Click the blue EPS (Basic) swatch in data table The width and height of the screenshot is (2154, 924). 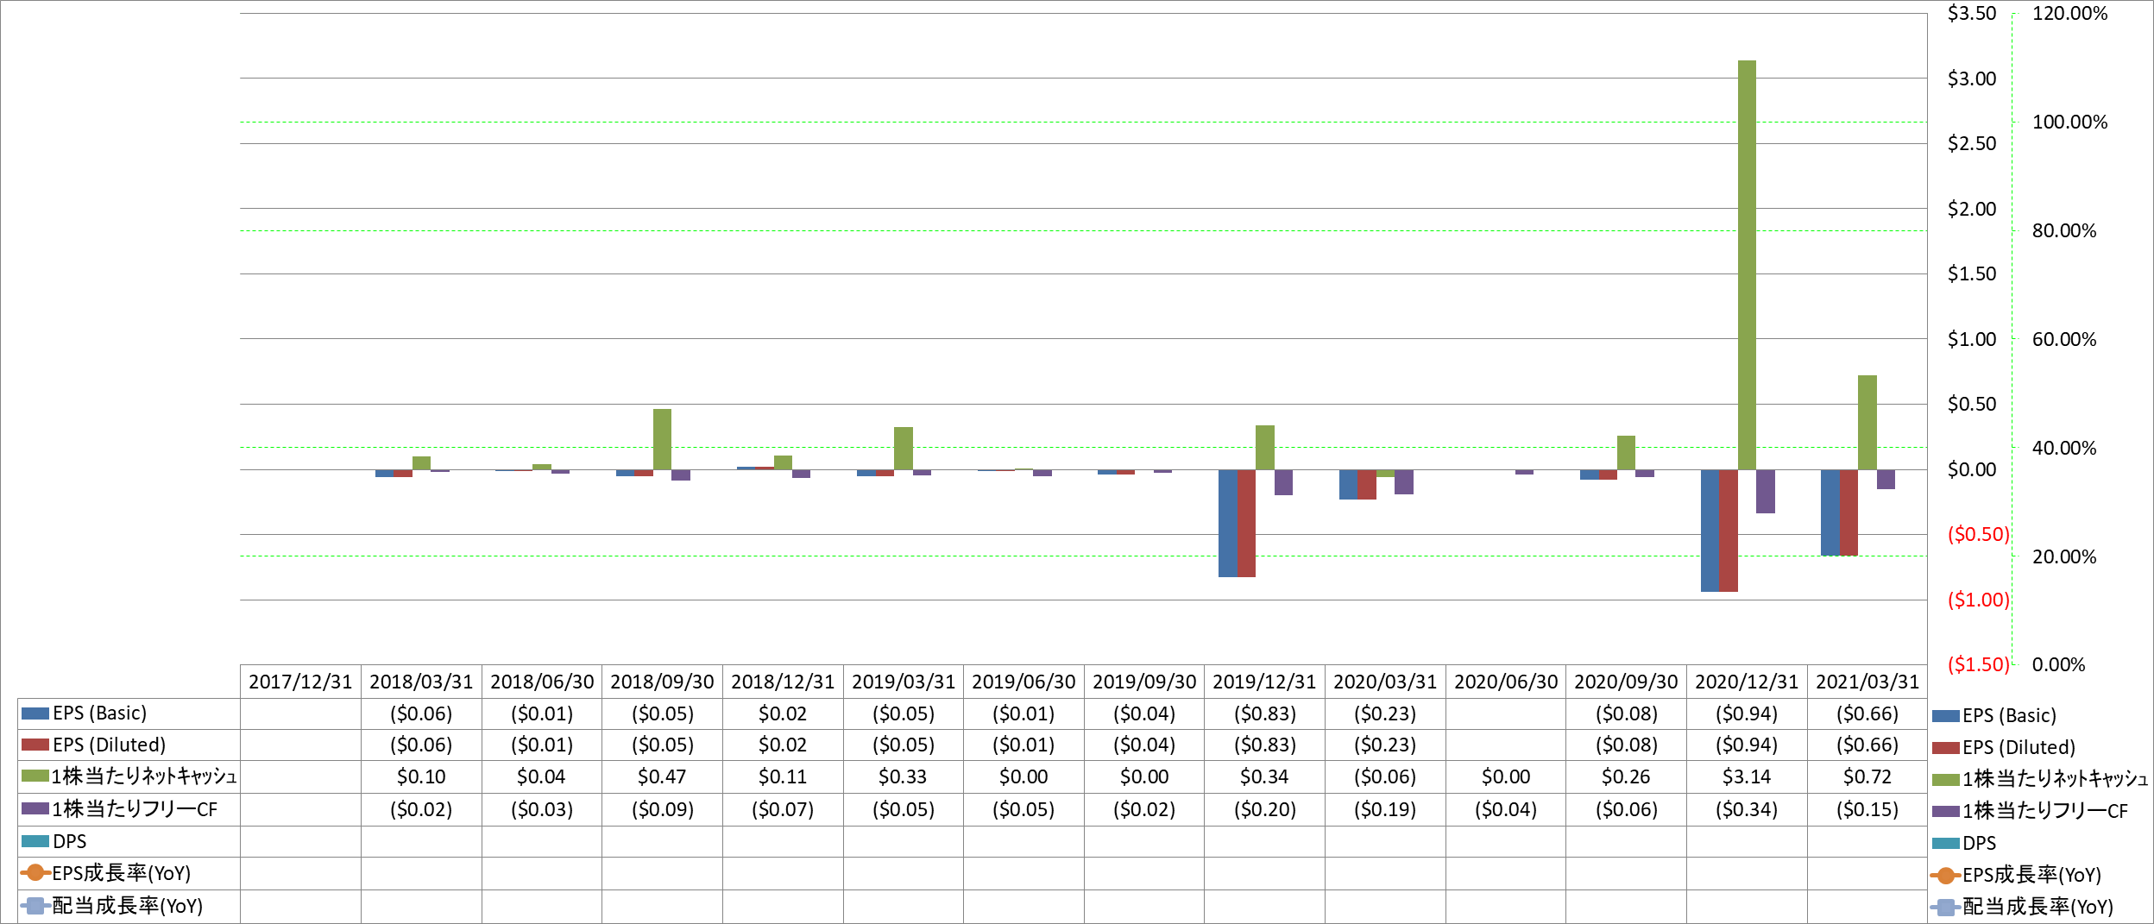pyautogui.click(x=35, y=713)
